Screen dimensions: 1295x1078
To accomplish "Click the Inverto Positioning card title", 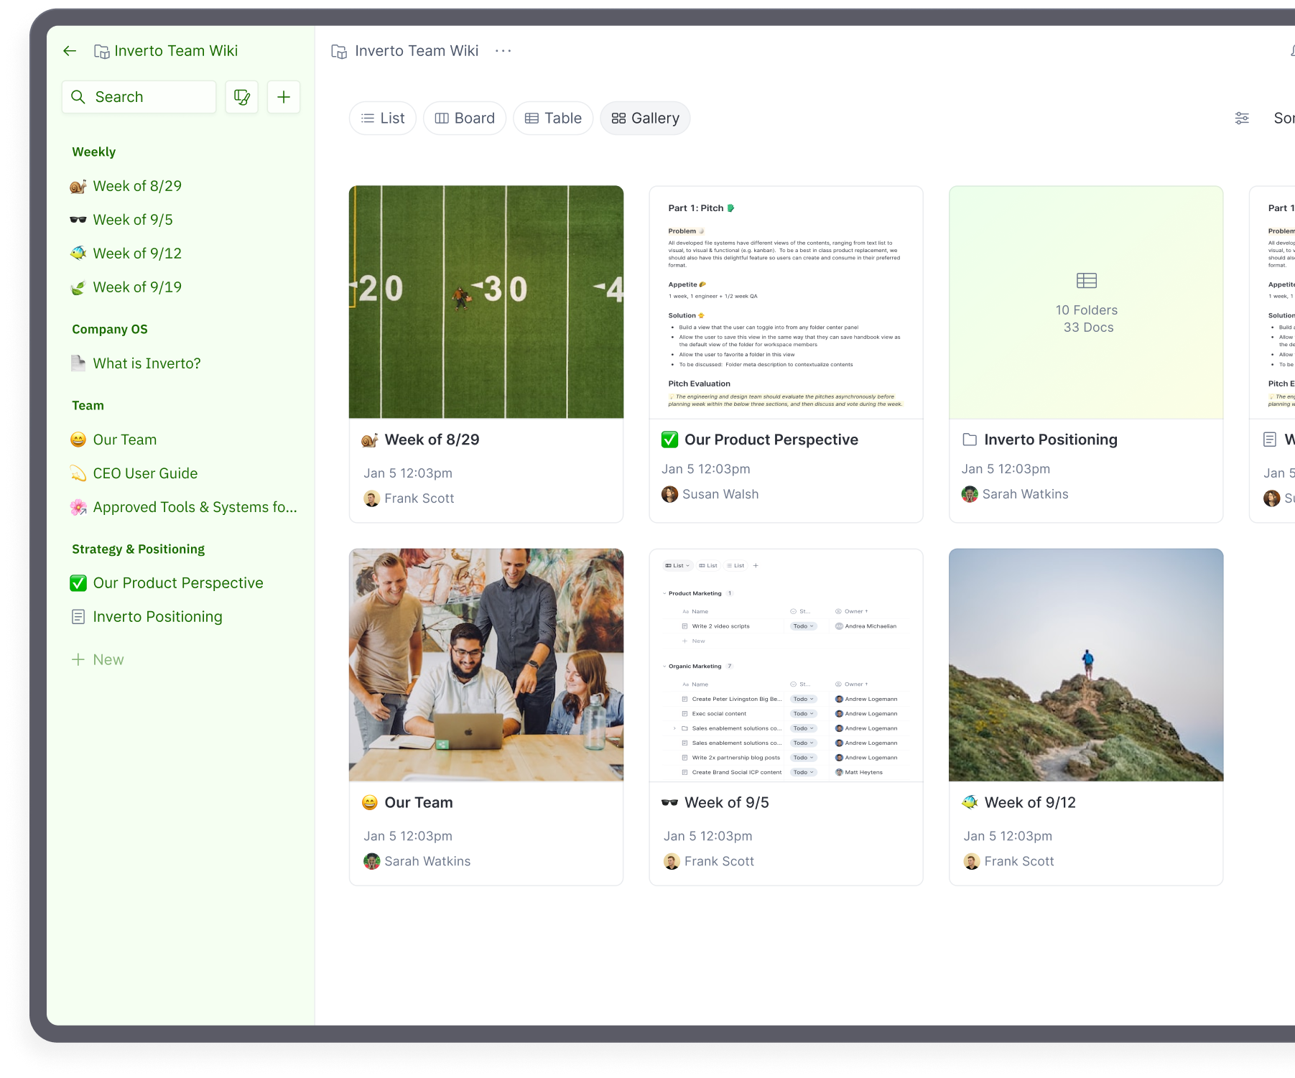I will click(1051, 440).
